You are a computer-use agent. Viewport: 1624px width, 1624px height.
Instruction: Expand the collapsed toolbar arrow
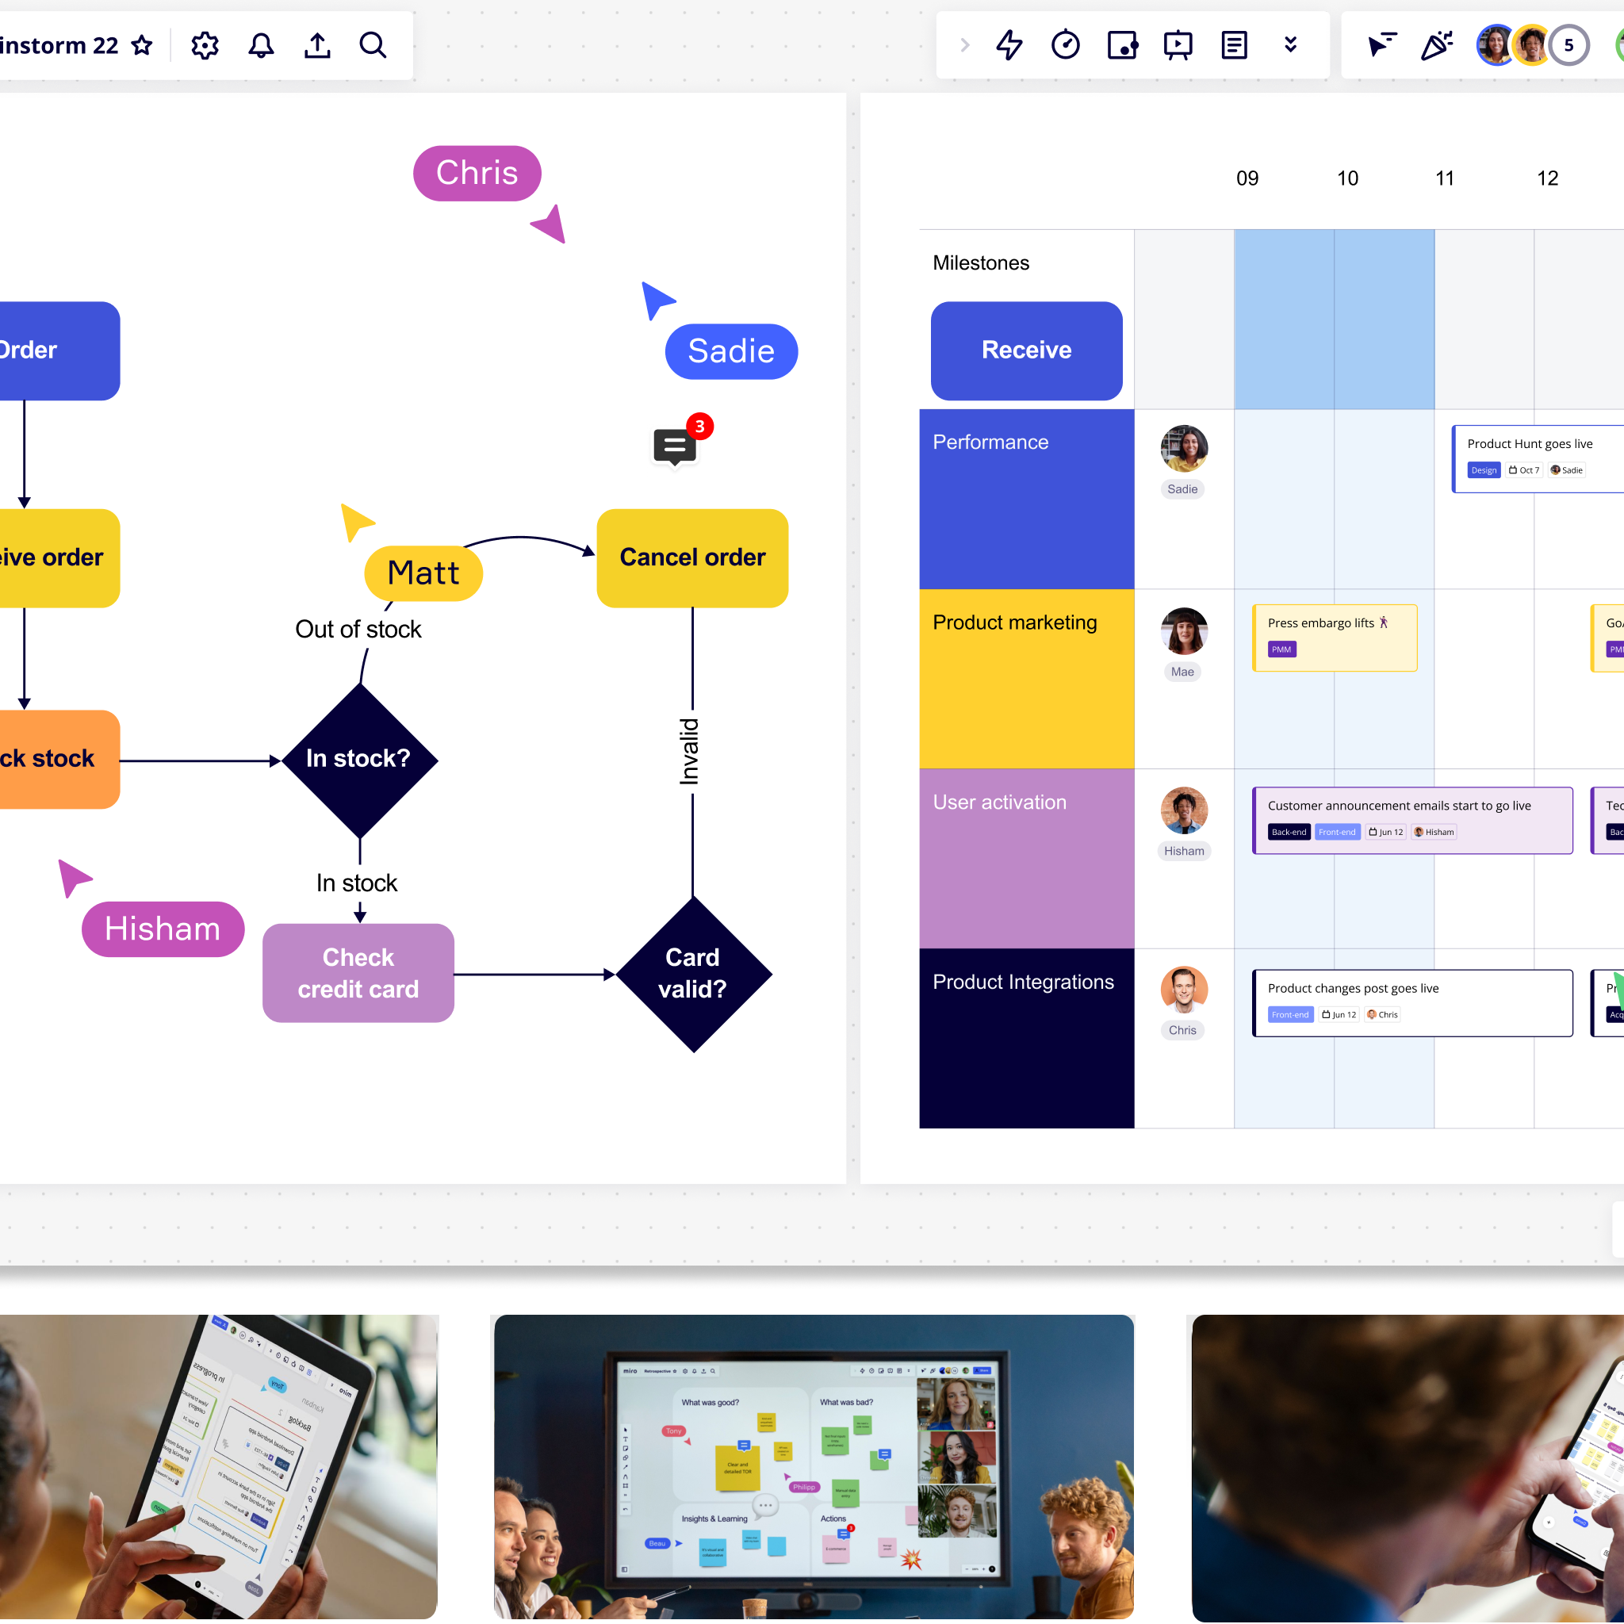click(x=964, y=45)
